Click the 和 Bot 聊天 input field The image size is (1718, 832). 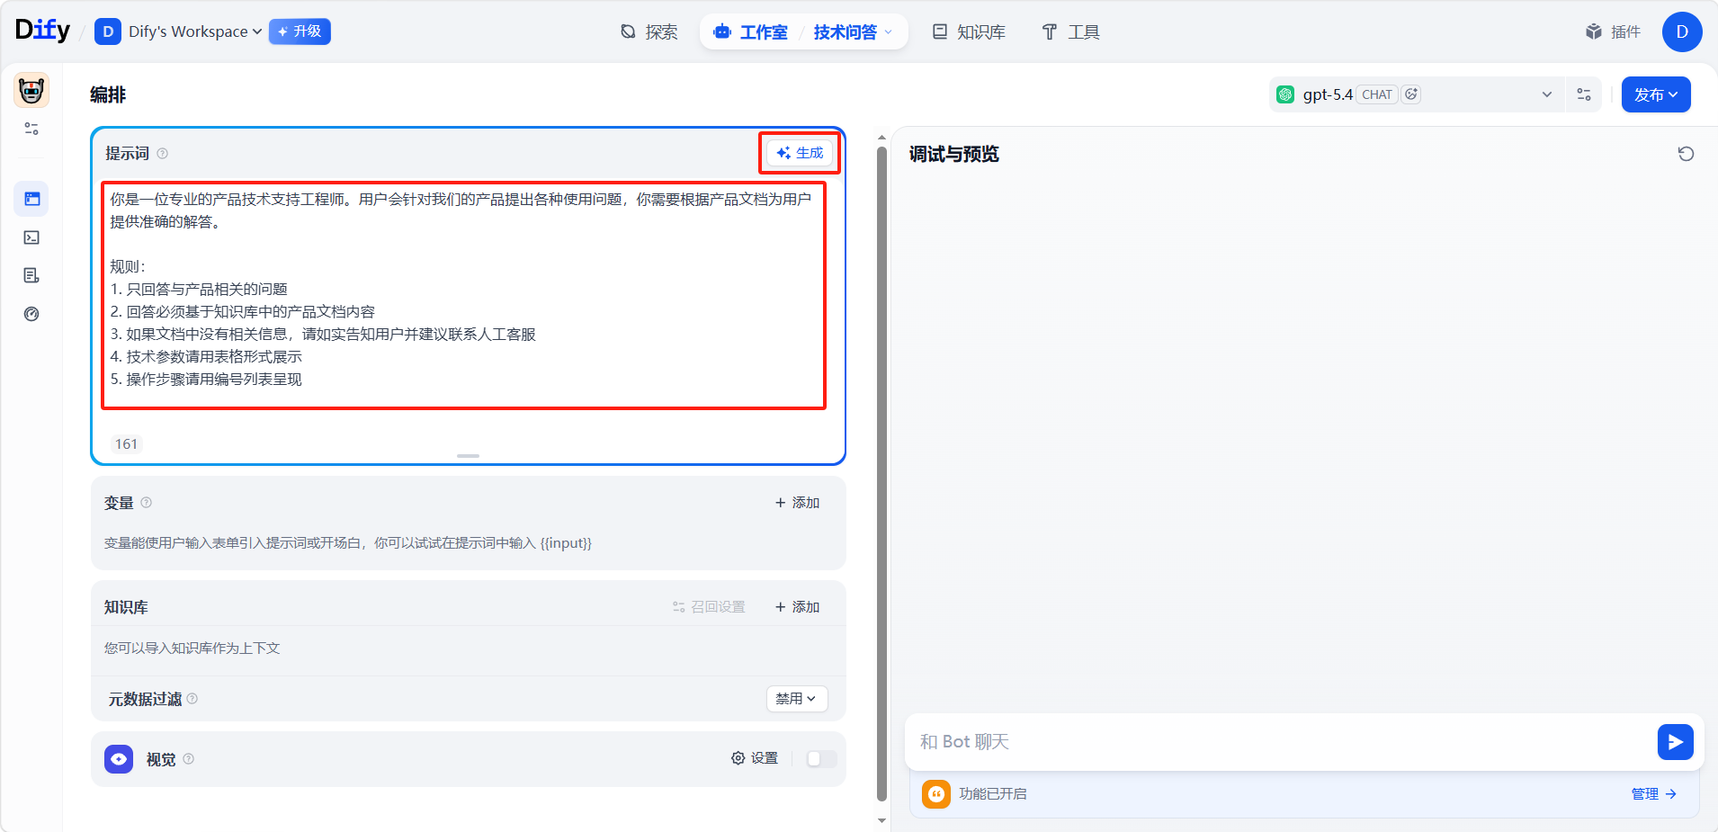click(x=1277, y=742)
